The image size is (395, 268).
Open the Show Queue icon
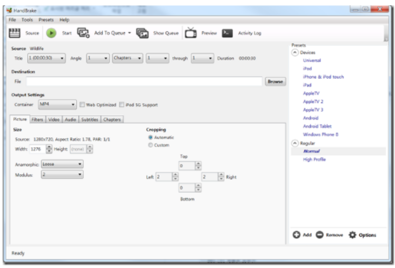click(x=142, y=33)
